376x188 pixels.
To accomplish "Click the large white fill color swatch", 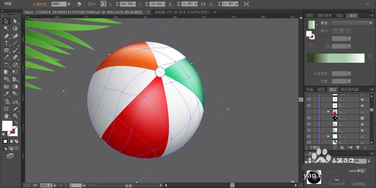I will (7, 126).
